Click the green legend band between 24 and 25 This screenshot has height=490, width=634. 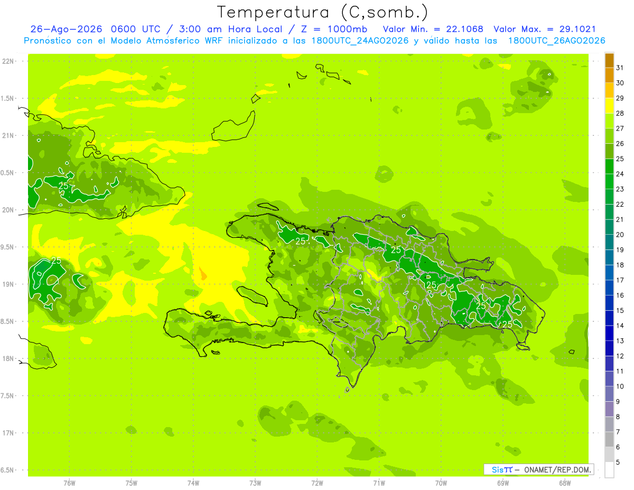tap(609, 167)
